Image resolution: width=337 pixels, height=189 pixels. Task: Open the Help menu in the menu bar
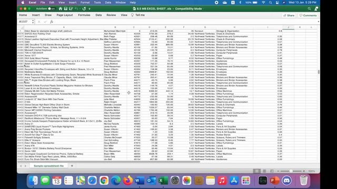tap(133, 3)
